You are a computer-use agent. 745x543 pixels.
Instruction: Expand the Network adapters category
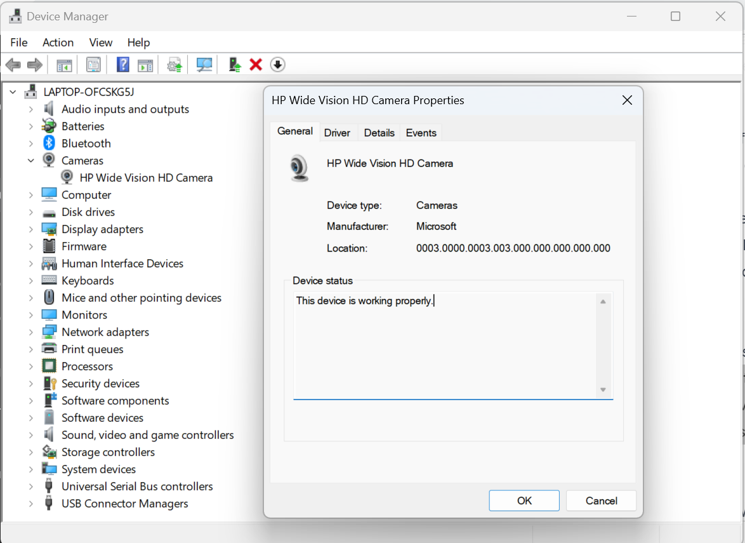point(30,332)
